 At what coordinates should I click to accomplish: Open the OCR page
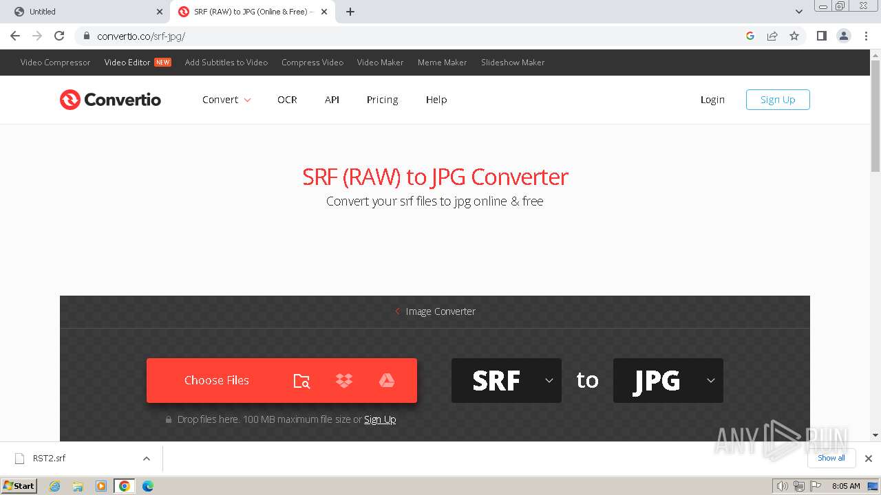click(x=287, y=100)
